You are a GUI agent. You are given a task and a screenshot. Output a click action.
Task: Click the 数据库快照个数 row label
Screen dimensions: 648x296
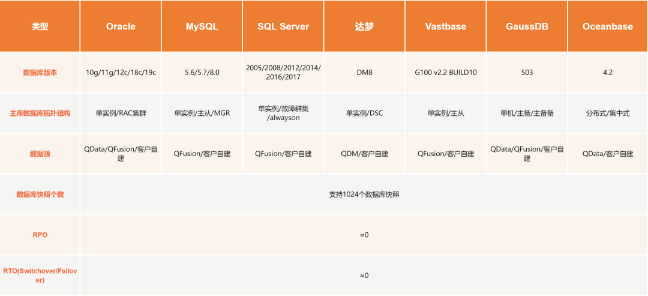pyautogui.click(x=40, y=195)
